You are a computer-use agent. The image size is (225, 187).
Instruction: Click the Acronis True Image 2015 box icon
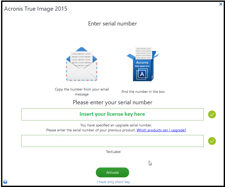[x=143, y=64]
